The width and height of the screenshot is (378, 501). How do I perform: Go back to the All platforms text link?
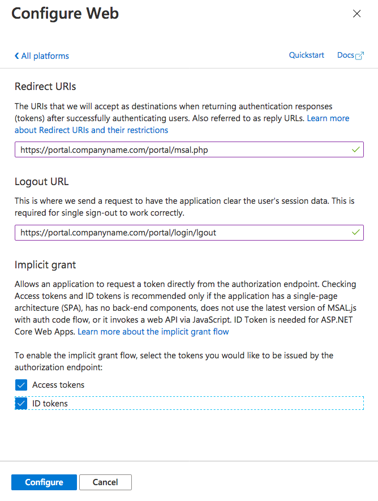pos(45,56)
